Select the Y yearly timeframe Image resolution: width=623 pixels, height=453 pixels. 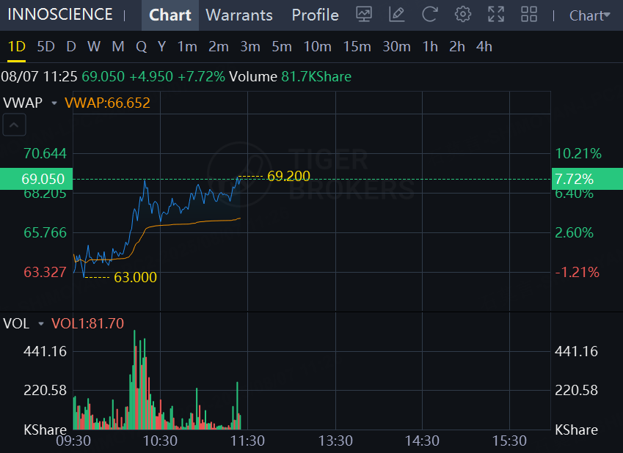[161, 47]
